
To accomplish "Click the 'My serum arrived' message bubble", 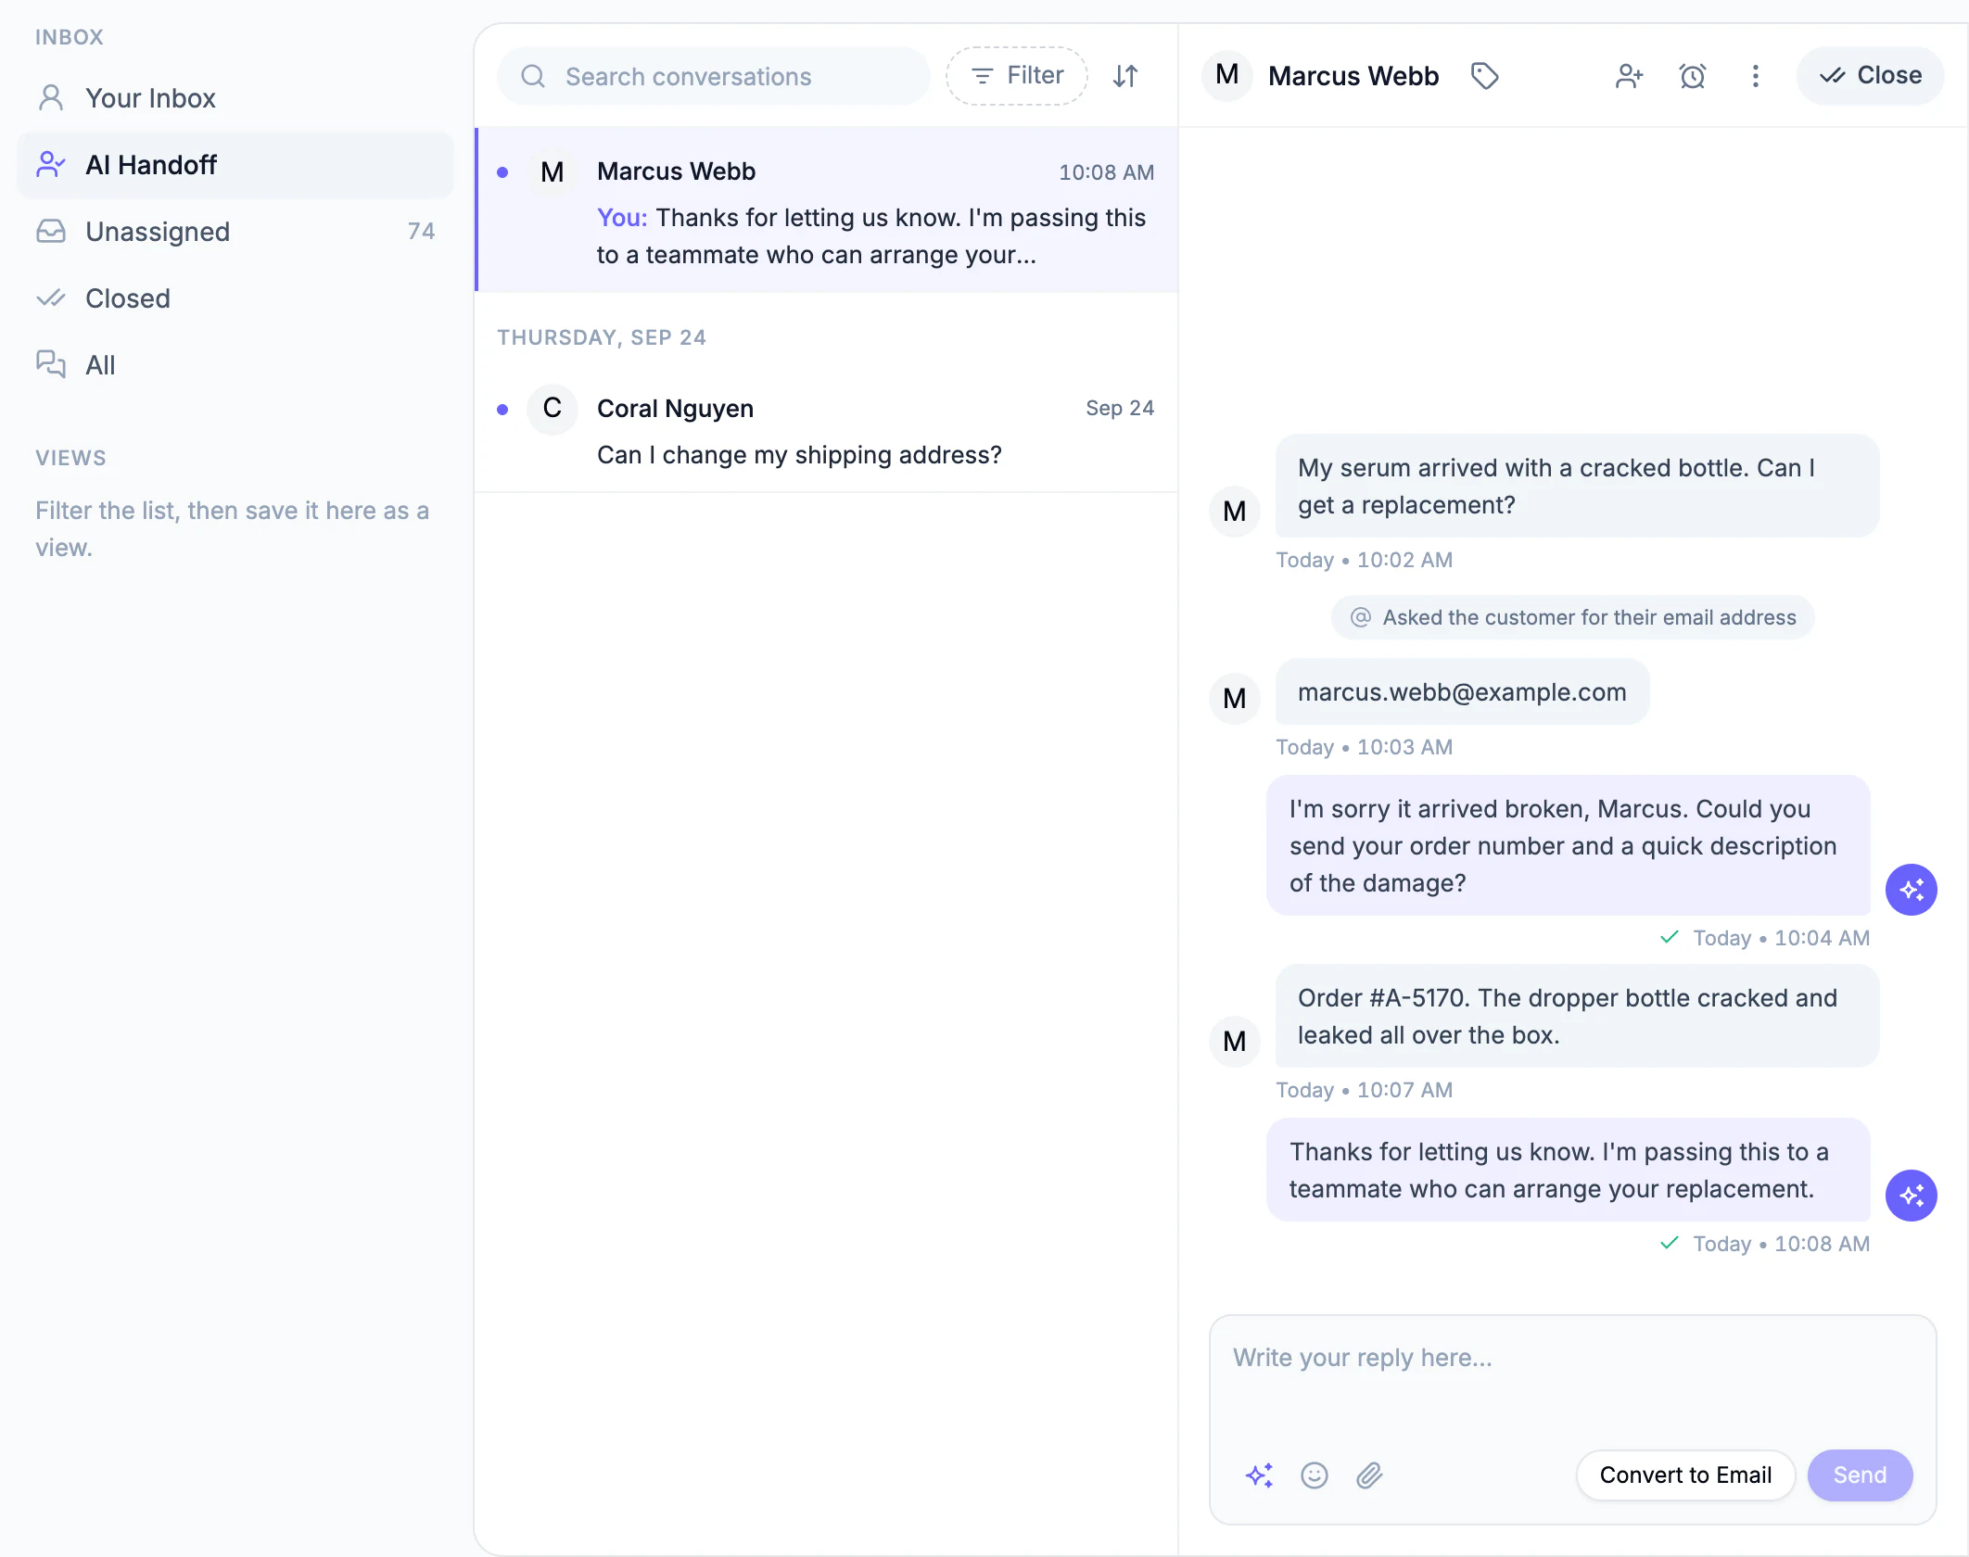I will click(1577, 487).
